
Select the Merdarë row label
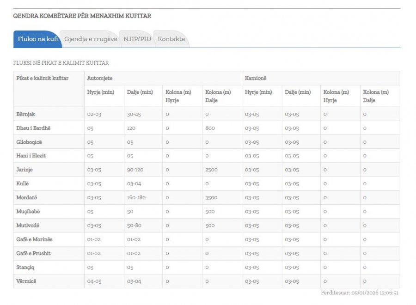click(x=26, y=198)
